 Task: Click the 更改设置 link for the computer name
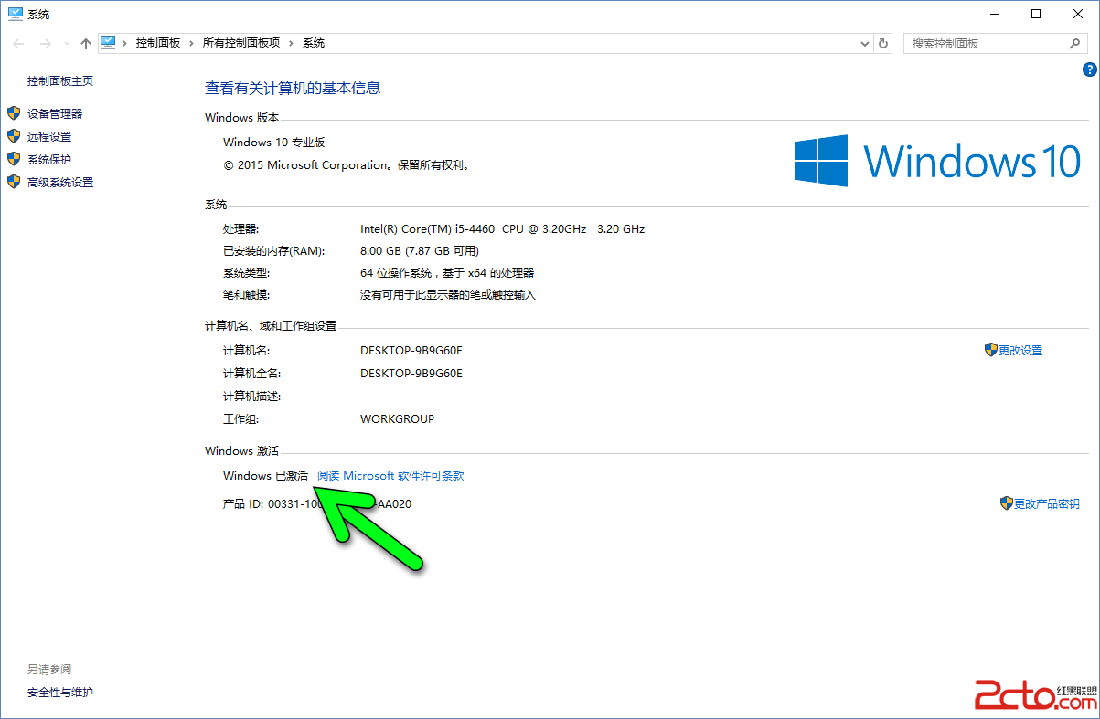[1020, 350]
